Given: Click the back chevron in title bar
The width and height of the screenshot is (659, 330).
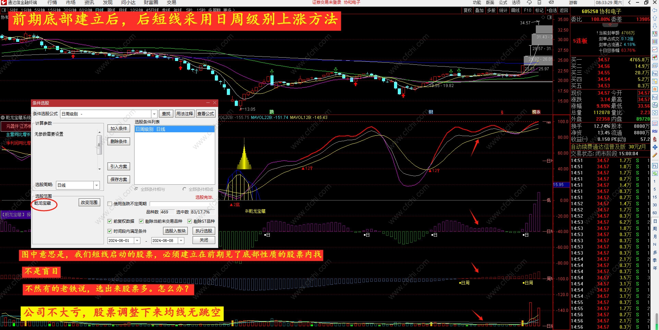Looking at the screenshot, I should pos(629,2).
